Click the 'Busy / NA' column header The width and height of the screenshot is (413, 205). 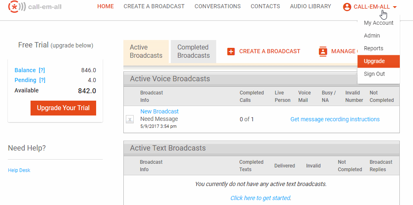click(x=329, y=97)
